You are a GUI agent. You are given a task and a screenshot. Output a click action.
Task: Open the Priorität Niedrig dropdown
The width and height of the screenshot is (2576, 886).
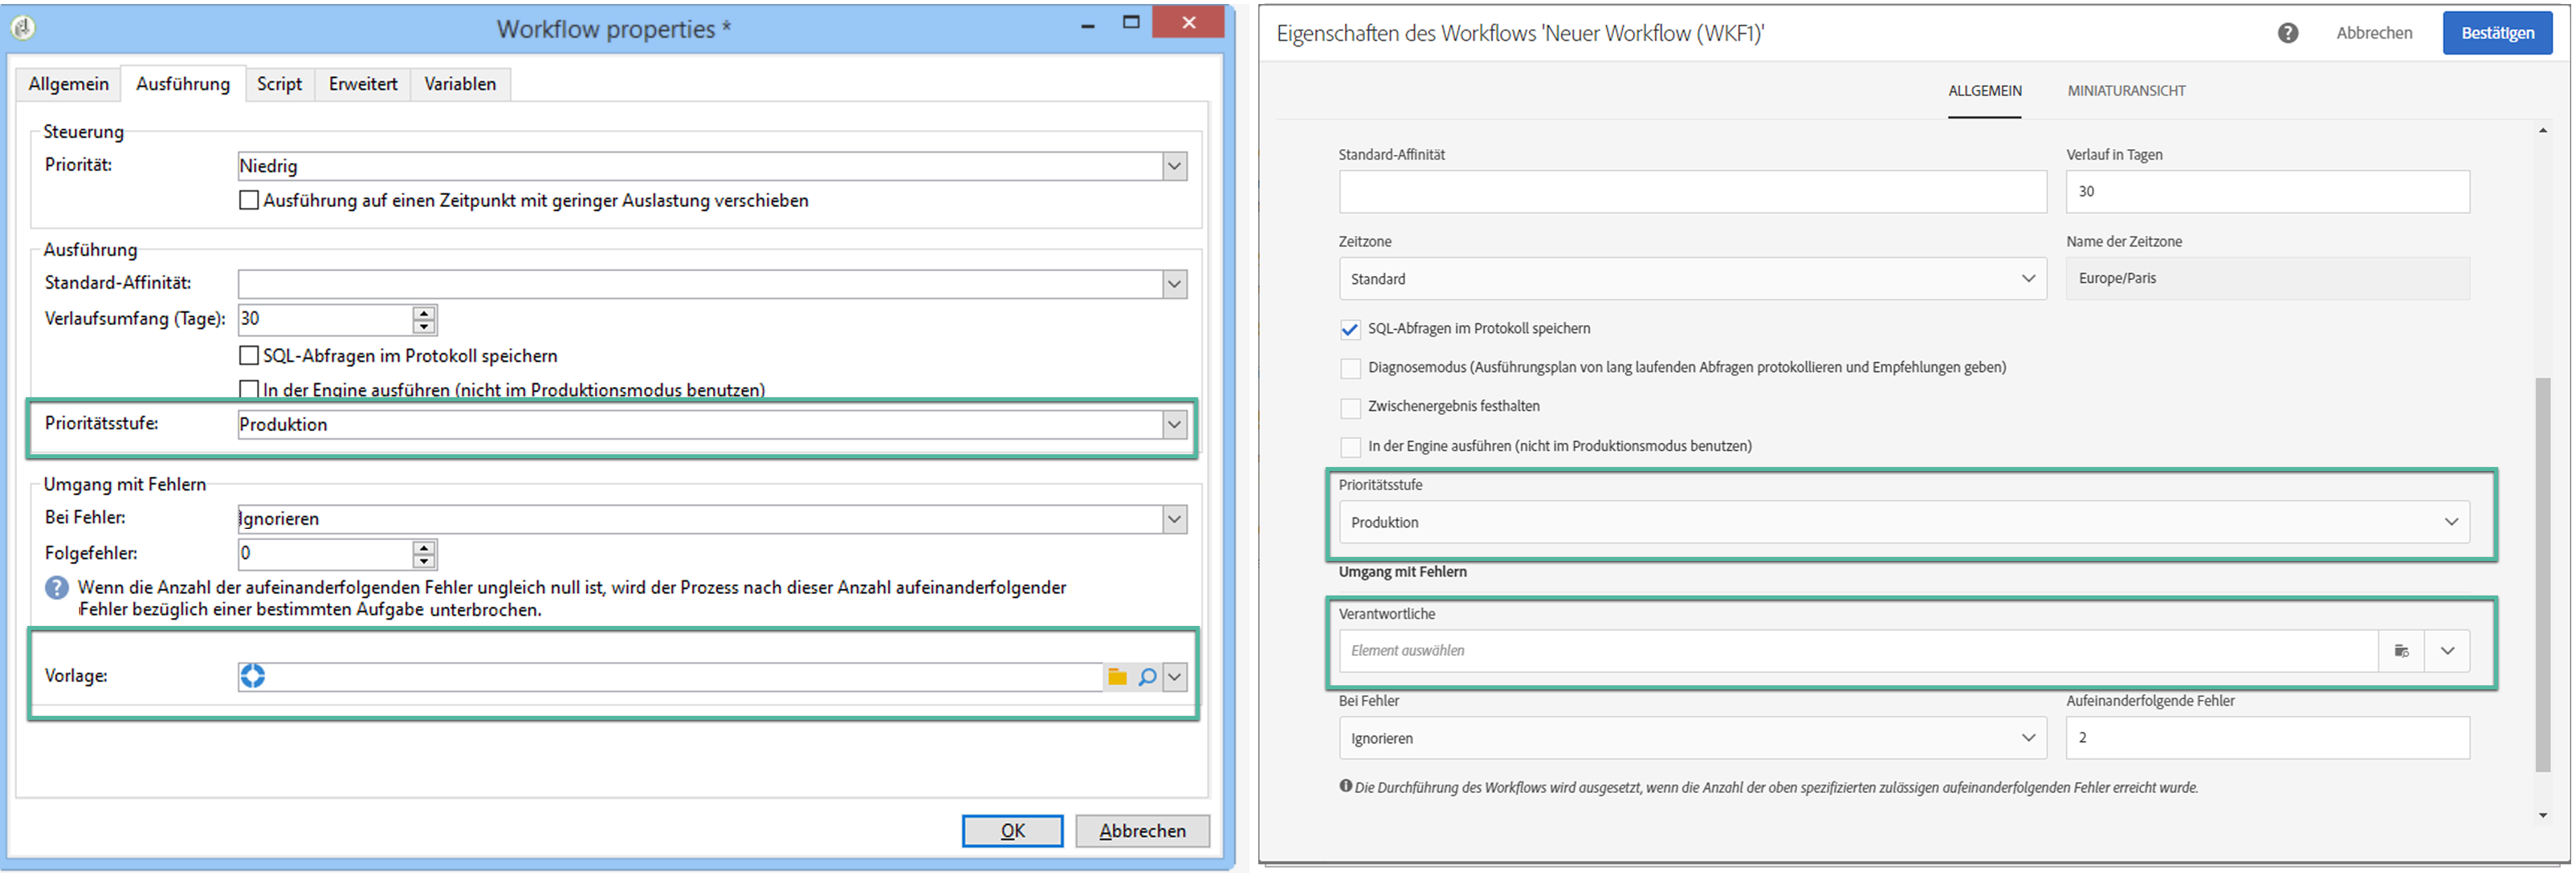[x=1174, y=167]
